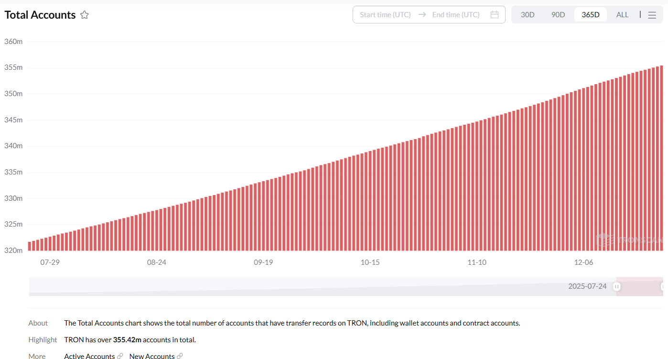Click the link icon after Active Accounts
Screen dimensions: 668x359
(x=120, y=356)
